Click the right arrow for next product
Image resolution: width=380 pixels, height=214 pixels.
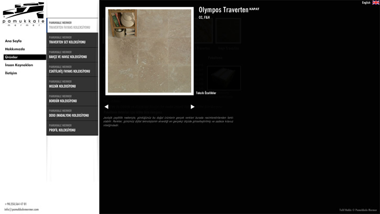[192, 106]
